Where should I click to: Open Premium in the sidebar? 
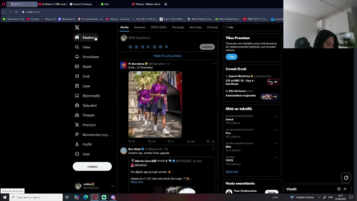click(x=85, y=125)
